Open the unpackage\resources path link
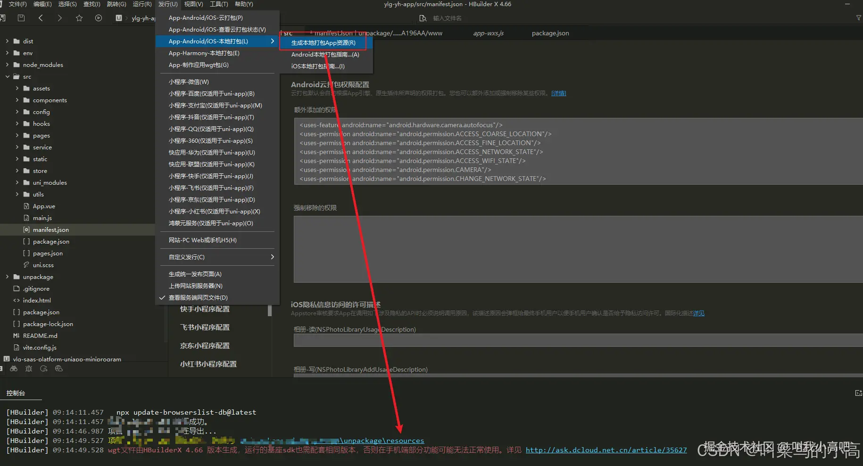The height and width of the screenshot is (466, 863). (382, 441)
